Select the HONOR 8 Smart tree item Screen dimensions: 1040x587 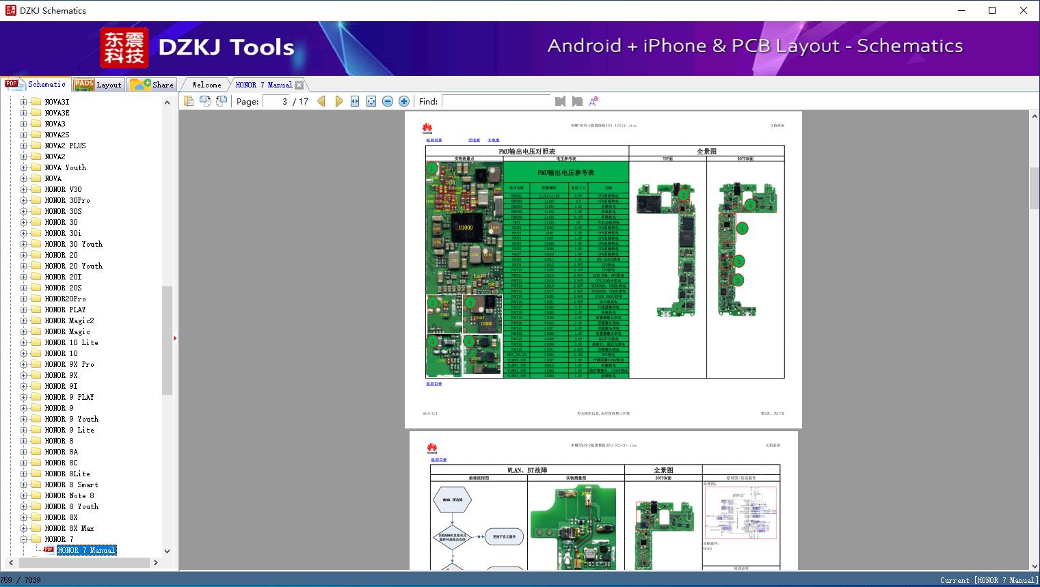(72, 484)
